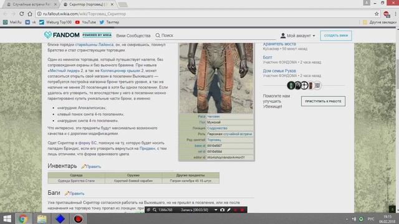Click the browser reload icon
Screen dimensions: 399x224
(x=22, y=14)
